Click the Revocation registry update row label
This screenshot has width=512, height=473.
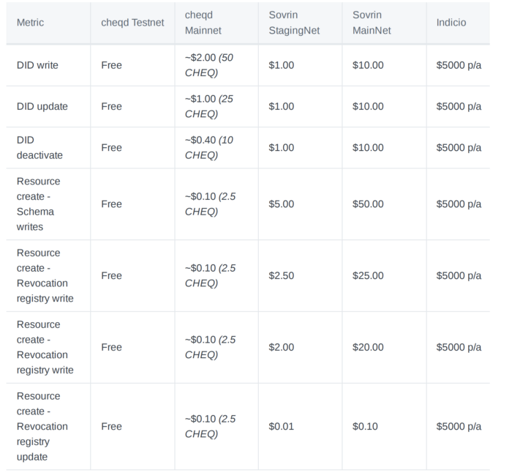42,426
